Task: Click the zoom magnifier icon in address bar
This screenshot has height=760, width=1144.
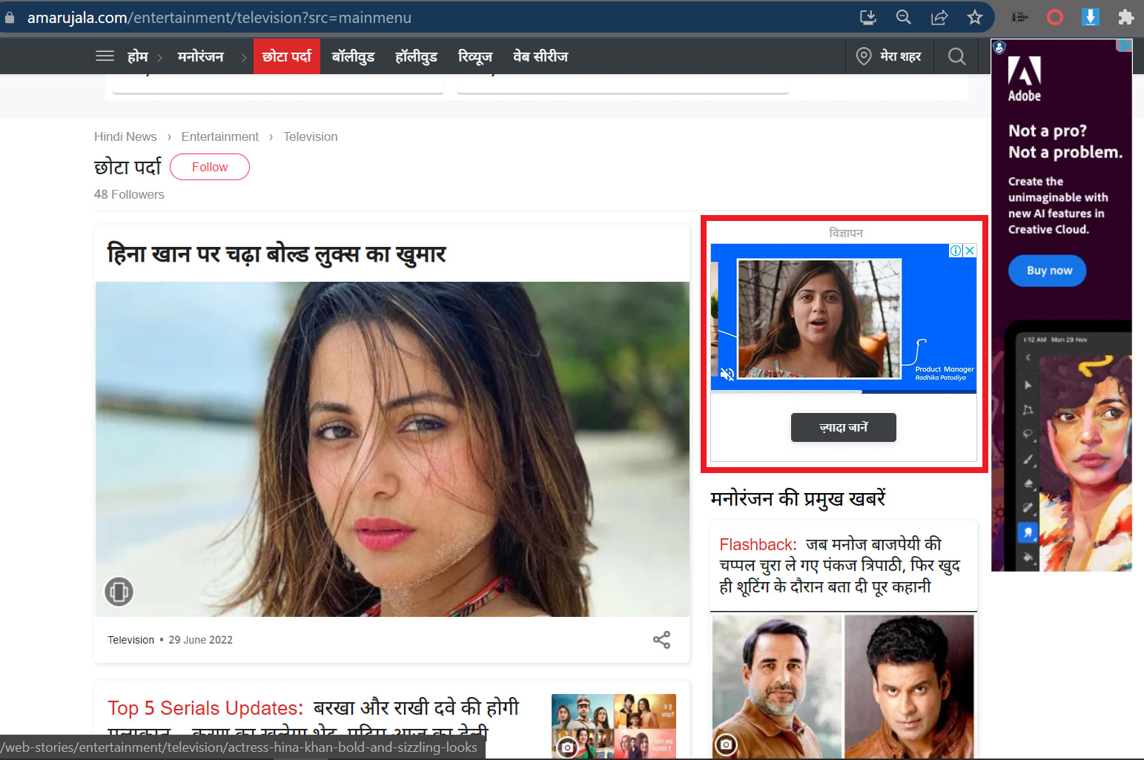Action: tap(903, 16)
